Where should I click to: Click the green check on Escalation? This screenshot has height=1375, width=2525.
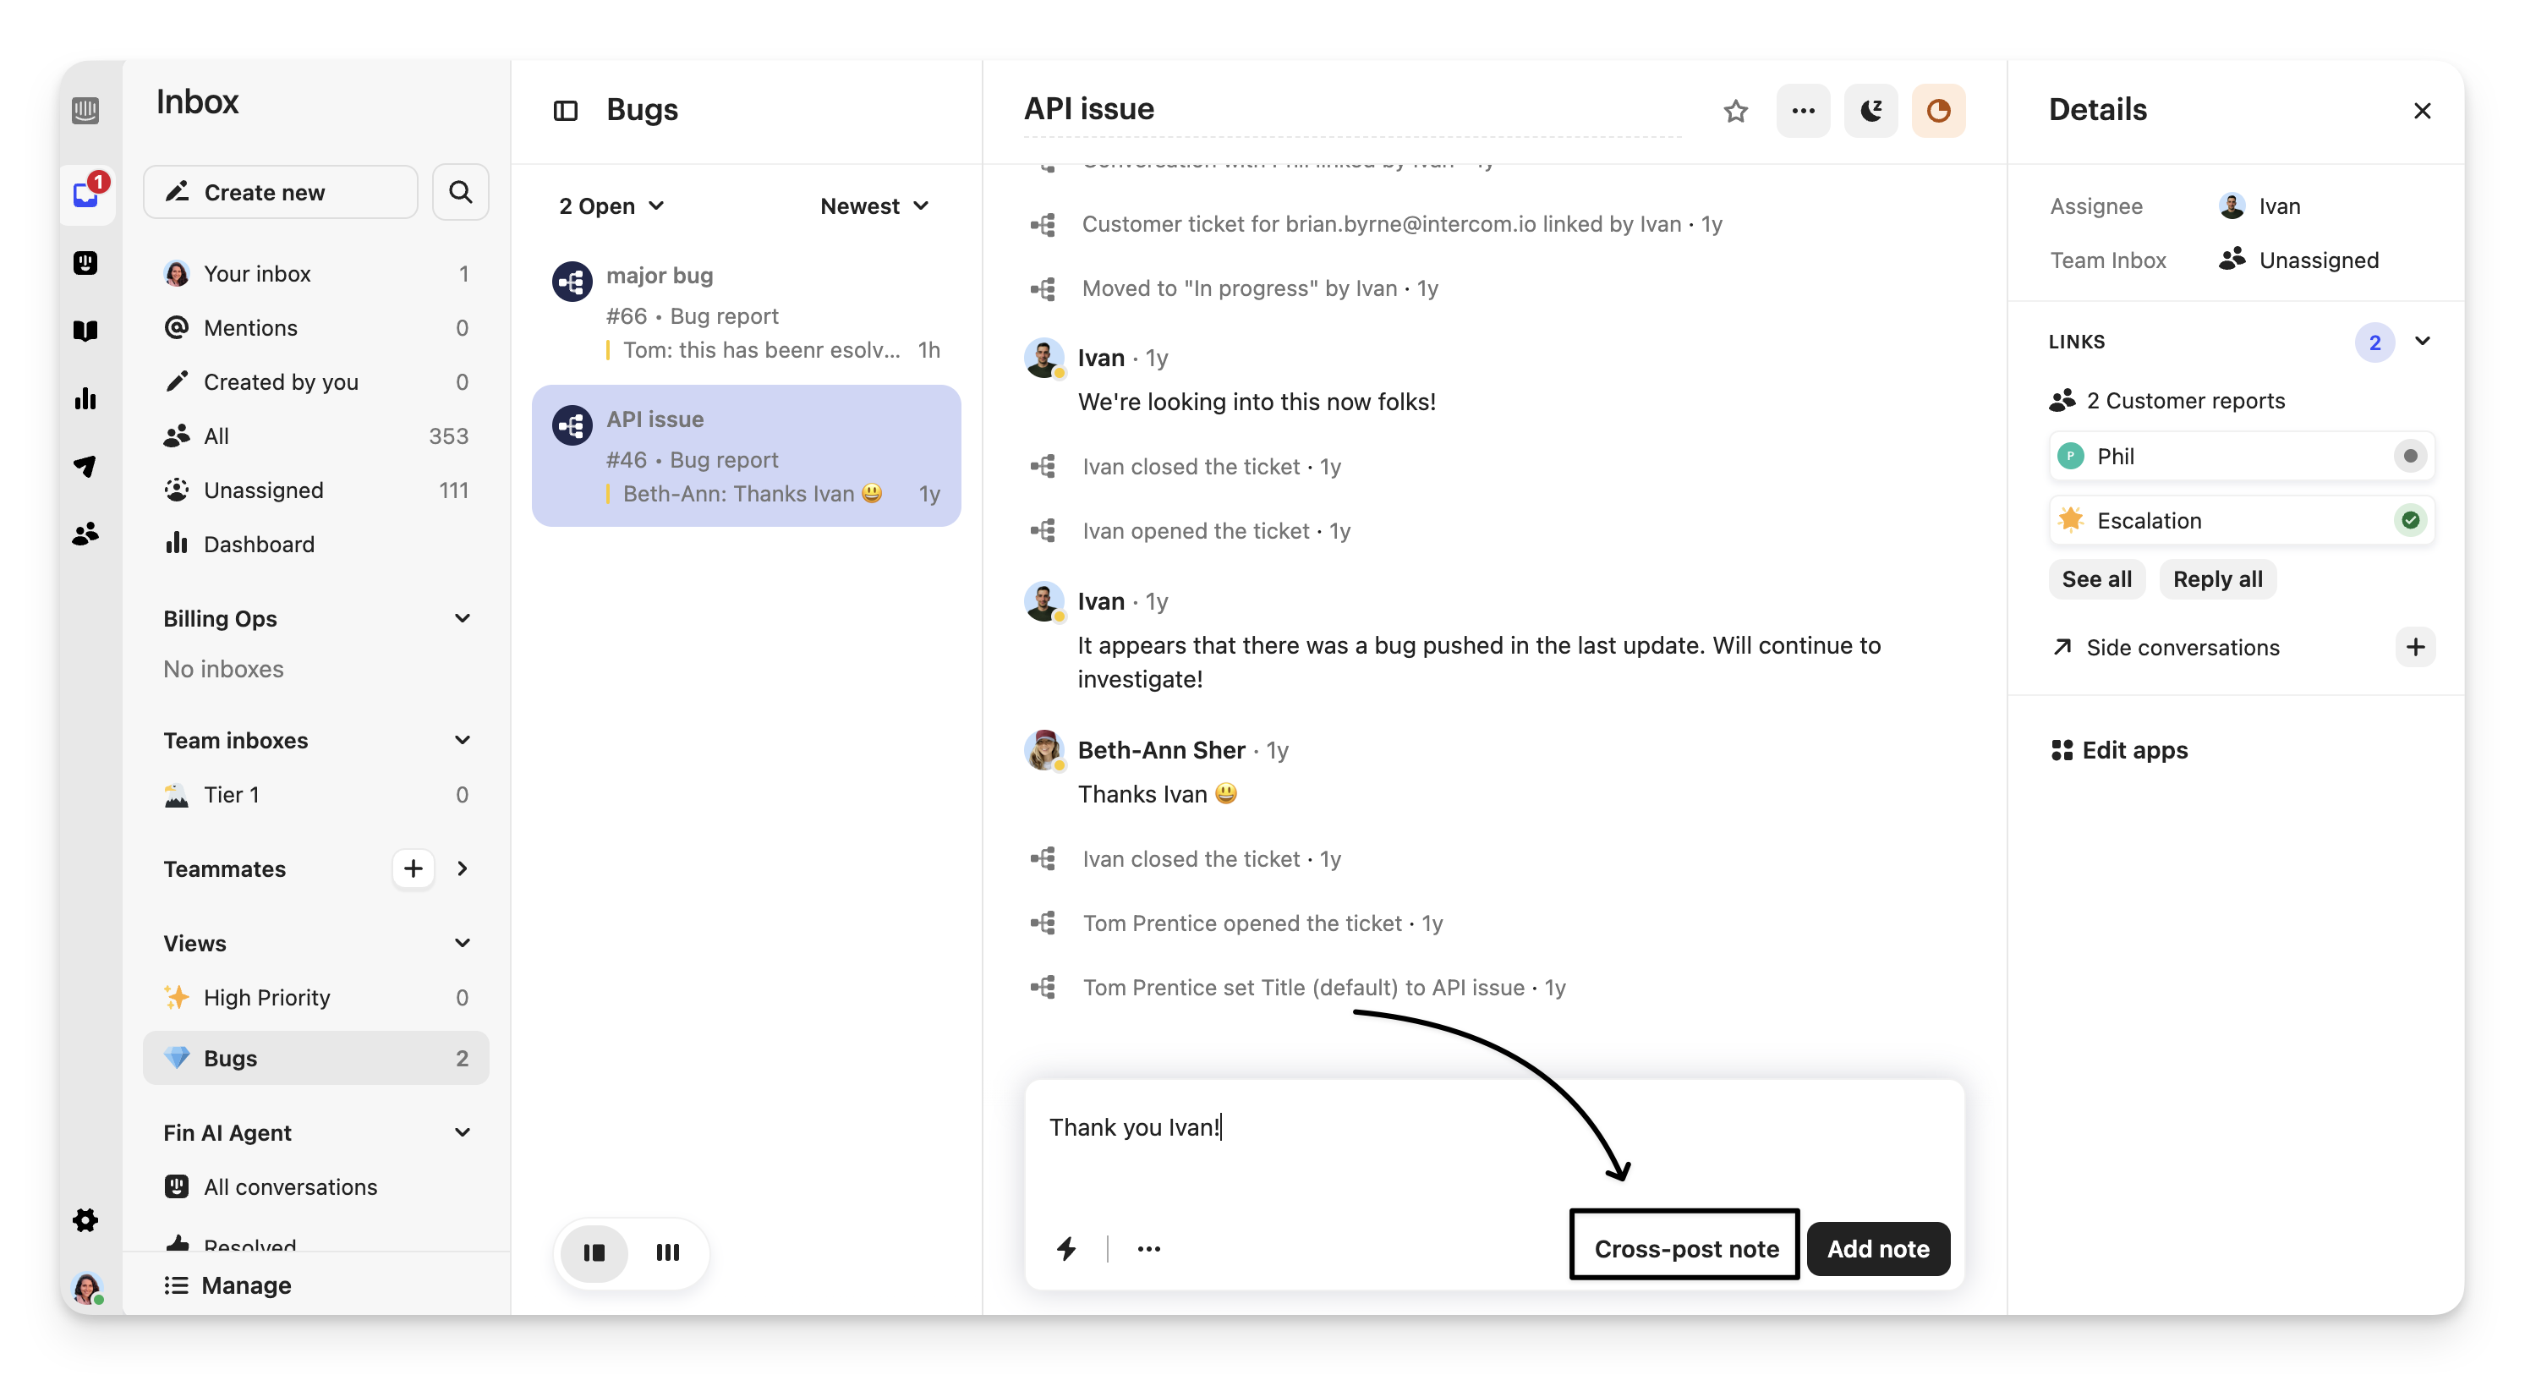[2409, 519]
